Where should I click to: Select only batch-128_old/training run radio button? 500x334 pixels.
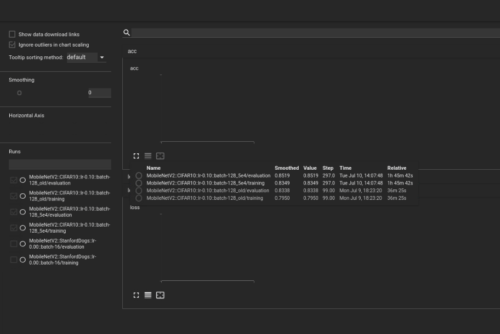click(22, 196)
